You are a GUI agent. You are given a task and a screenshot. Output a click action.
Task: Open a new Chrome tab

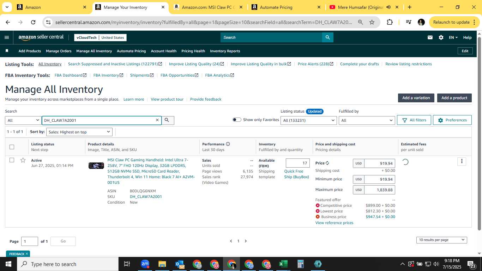point(409,7)
